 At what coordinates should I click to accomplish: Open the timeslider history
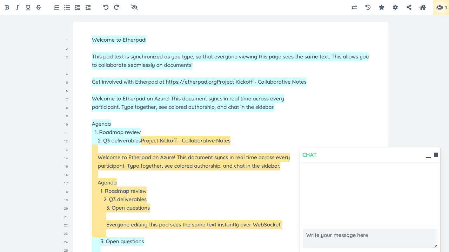[368, 7]
